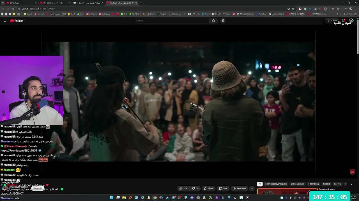Select the Related filter chip
Image resolution: width=359 pixels, height=201 pixels.
(x=326, y=184)
